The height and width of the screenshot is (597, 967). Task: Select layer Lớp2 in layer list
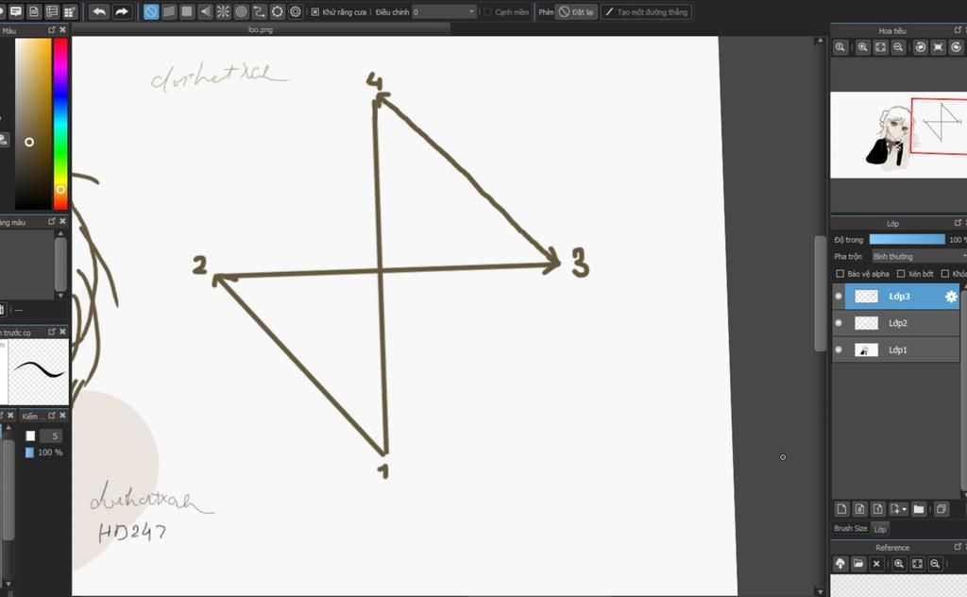(896, 323)
